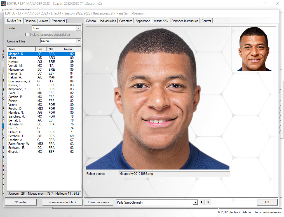
Task: Select player Fabián in list
Action: pyautogui.click(x=41, y=101)
